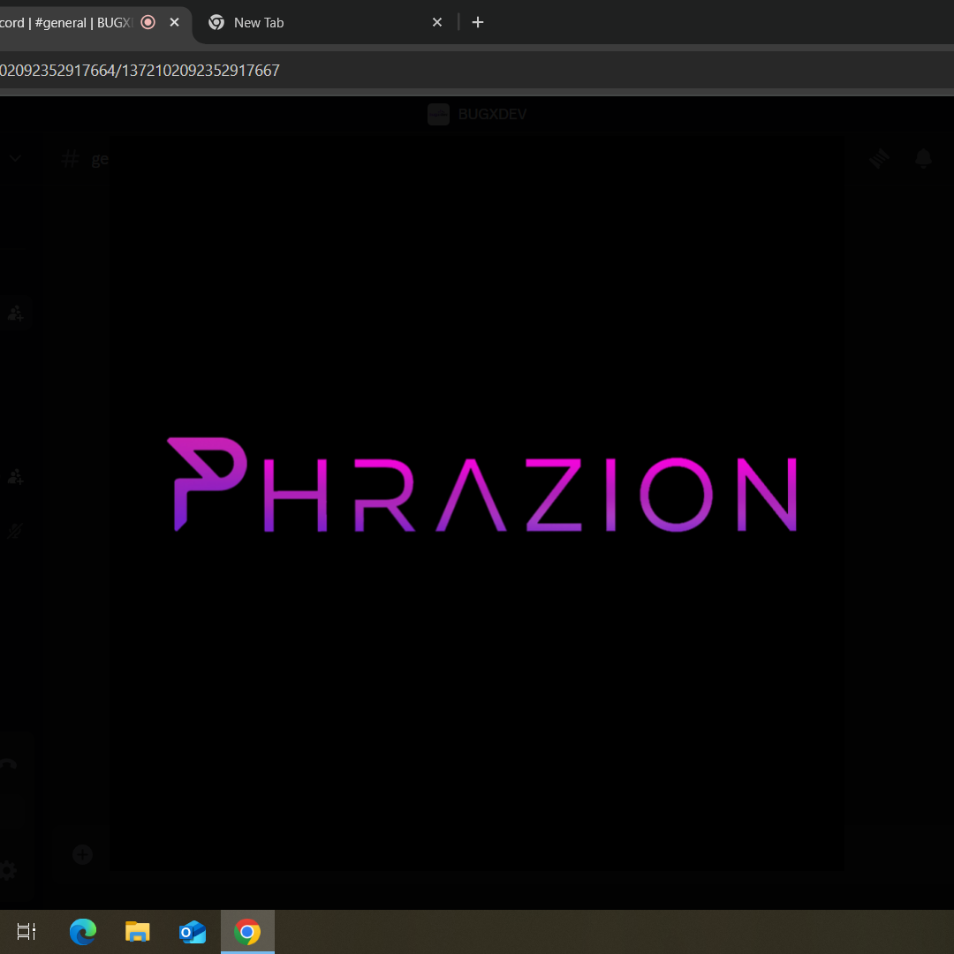Open Task View from the taskbar
The height and width of the screenshot is (954, 954).
(x=26, y=932)
